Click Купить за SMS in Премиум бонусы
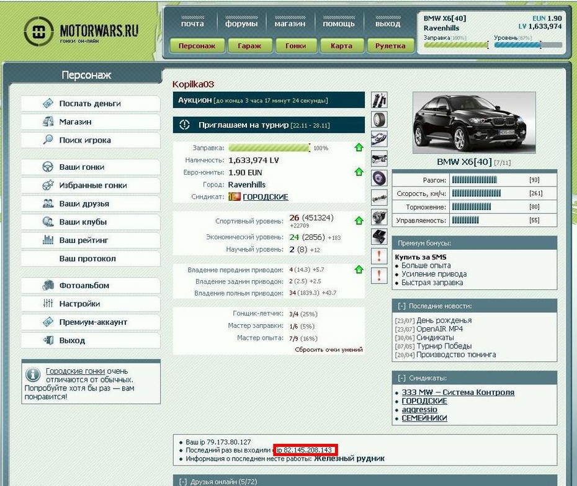This screenshot has width=577, height=486. click(x=421, y=257)
